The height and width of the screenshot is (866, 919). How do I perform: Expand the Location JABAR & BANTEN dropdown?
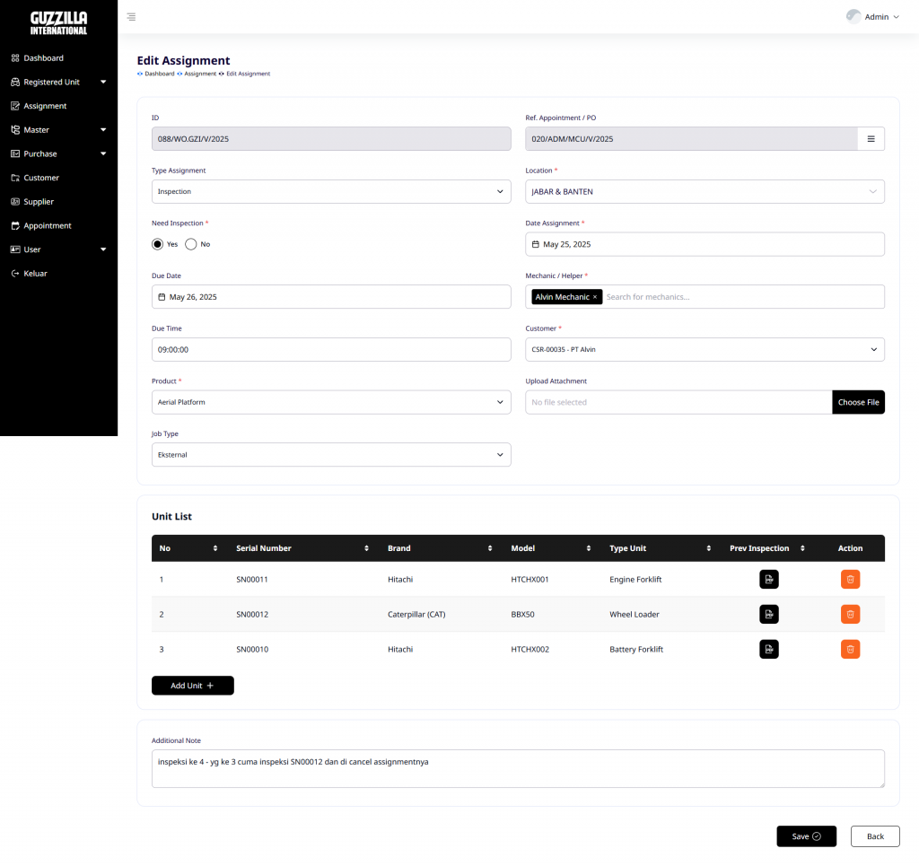[x=705, y=192]
